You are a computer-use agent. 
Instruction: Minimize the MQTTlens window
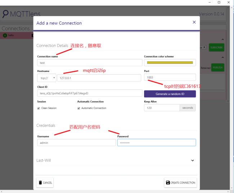click(x=210, y=2)
